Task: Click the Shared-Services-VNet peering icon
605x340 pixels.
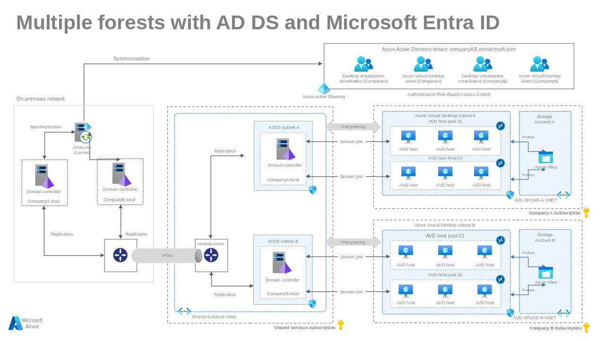Action: pos(184,311)
